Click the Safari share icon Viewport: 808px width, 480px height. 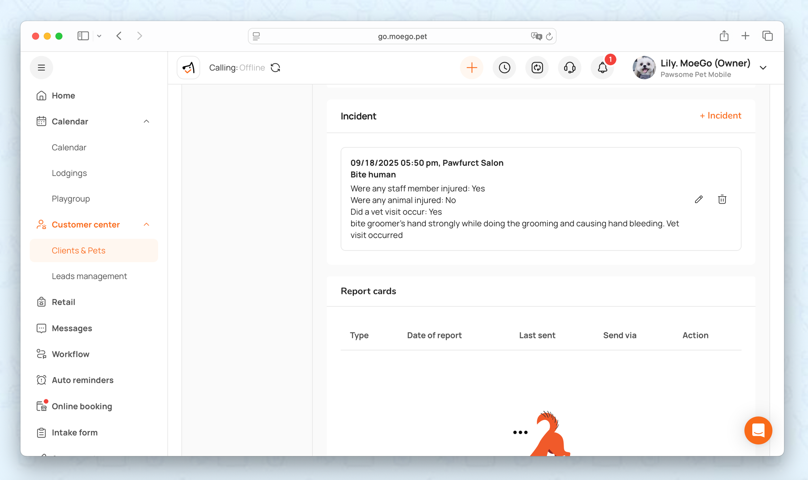724,36
